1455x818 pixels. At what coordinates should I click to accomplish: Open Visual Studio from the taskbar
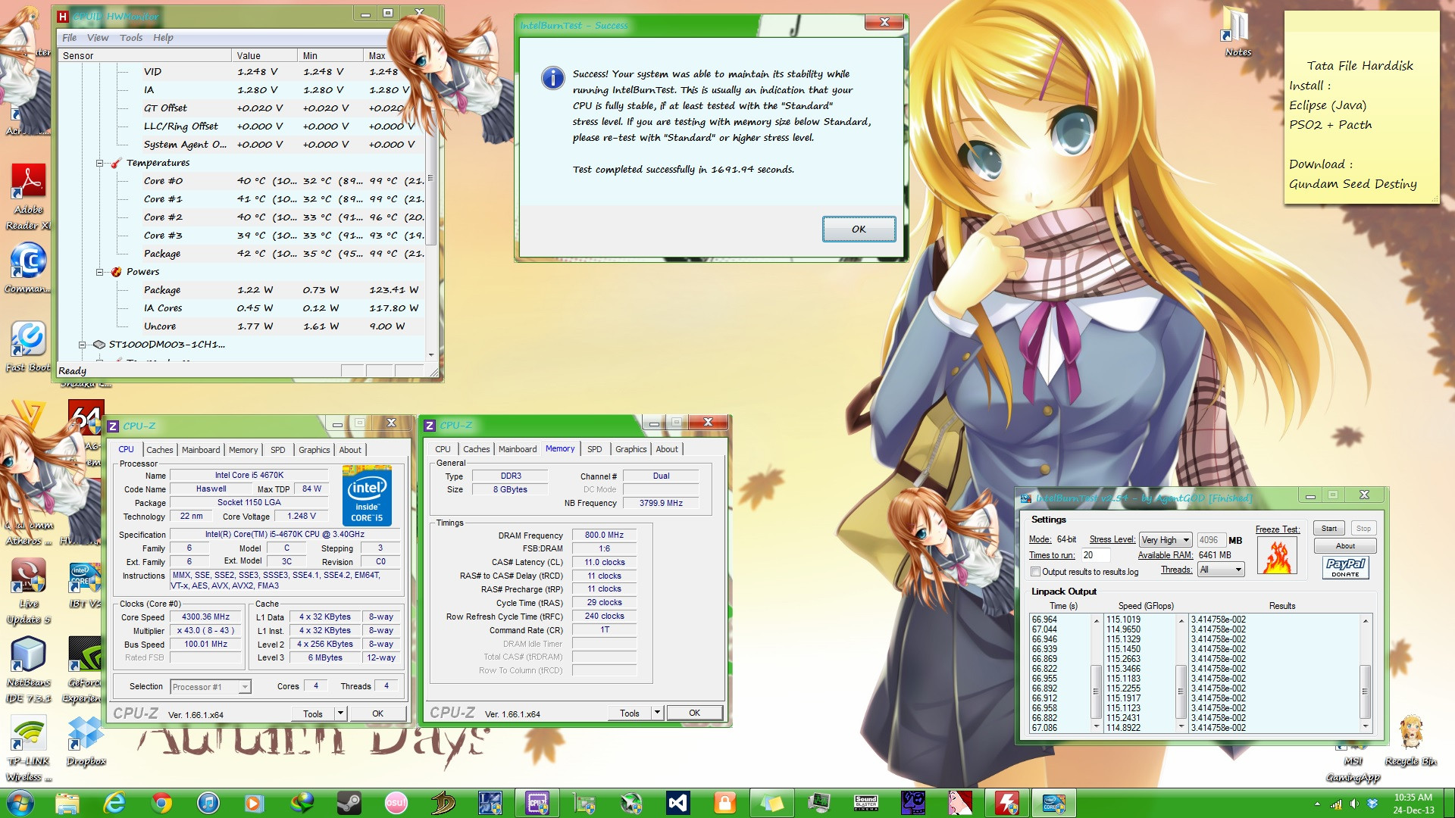pos(678,803)
